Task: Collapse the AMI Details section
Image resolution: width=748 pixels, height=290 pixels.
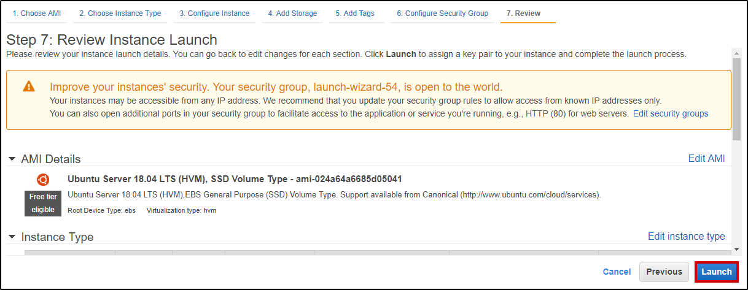Action: (x=12, y=159)
